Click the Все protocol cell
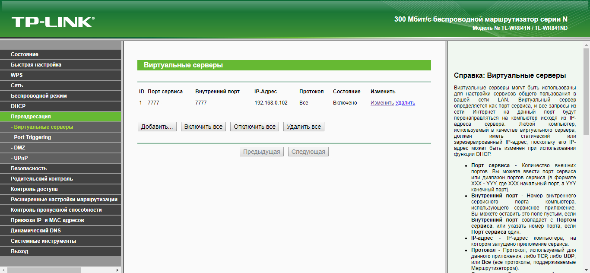 pyautogui.click(x=304, y=103)
